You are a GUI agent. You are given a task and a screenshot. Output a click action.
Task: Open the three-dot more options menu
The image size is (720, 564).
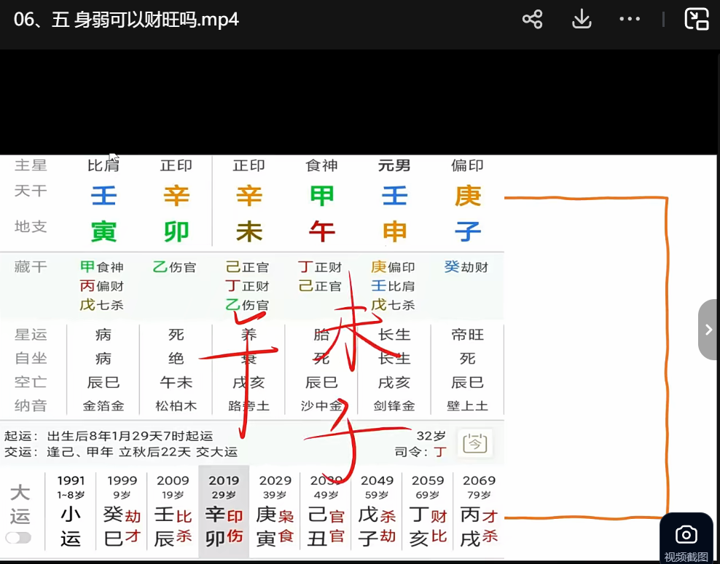click(x=630, y=20)
